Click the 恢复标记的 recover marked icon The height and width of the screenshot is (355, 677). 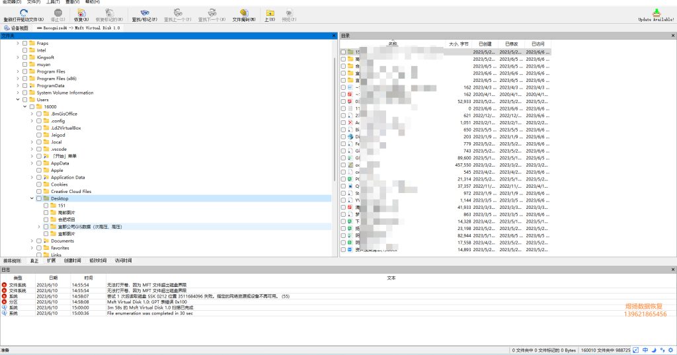coord(109,13)
